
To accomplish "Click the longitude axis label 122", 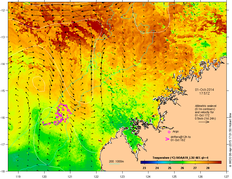I will [96, 176].
